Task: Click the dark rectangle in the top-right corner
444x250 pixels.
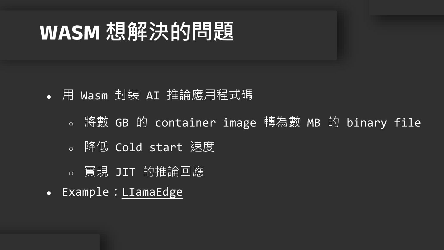Action: [406, 7]
